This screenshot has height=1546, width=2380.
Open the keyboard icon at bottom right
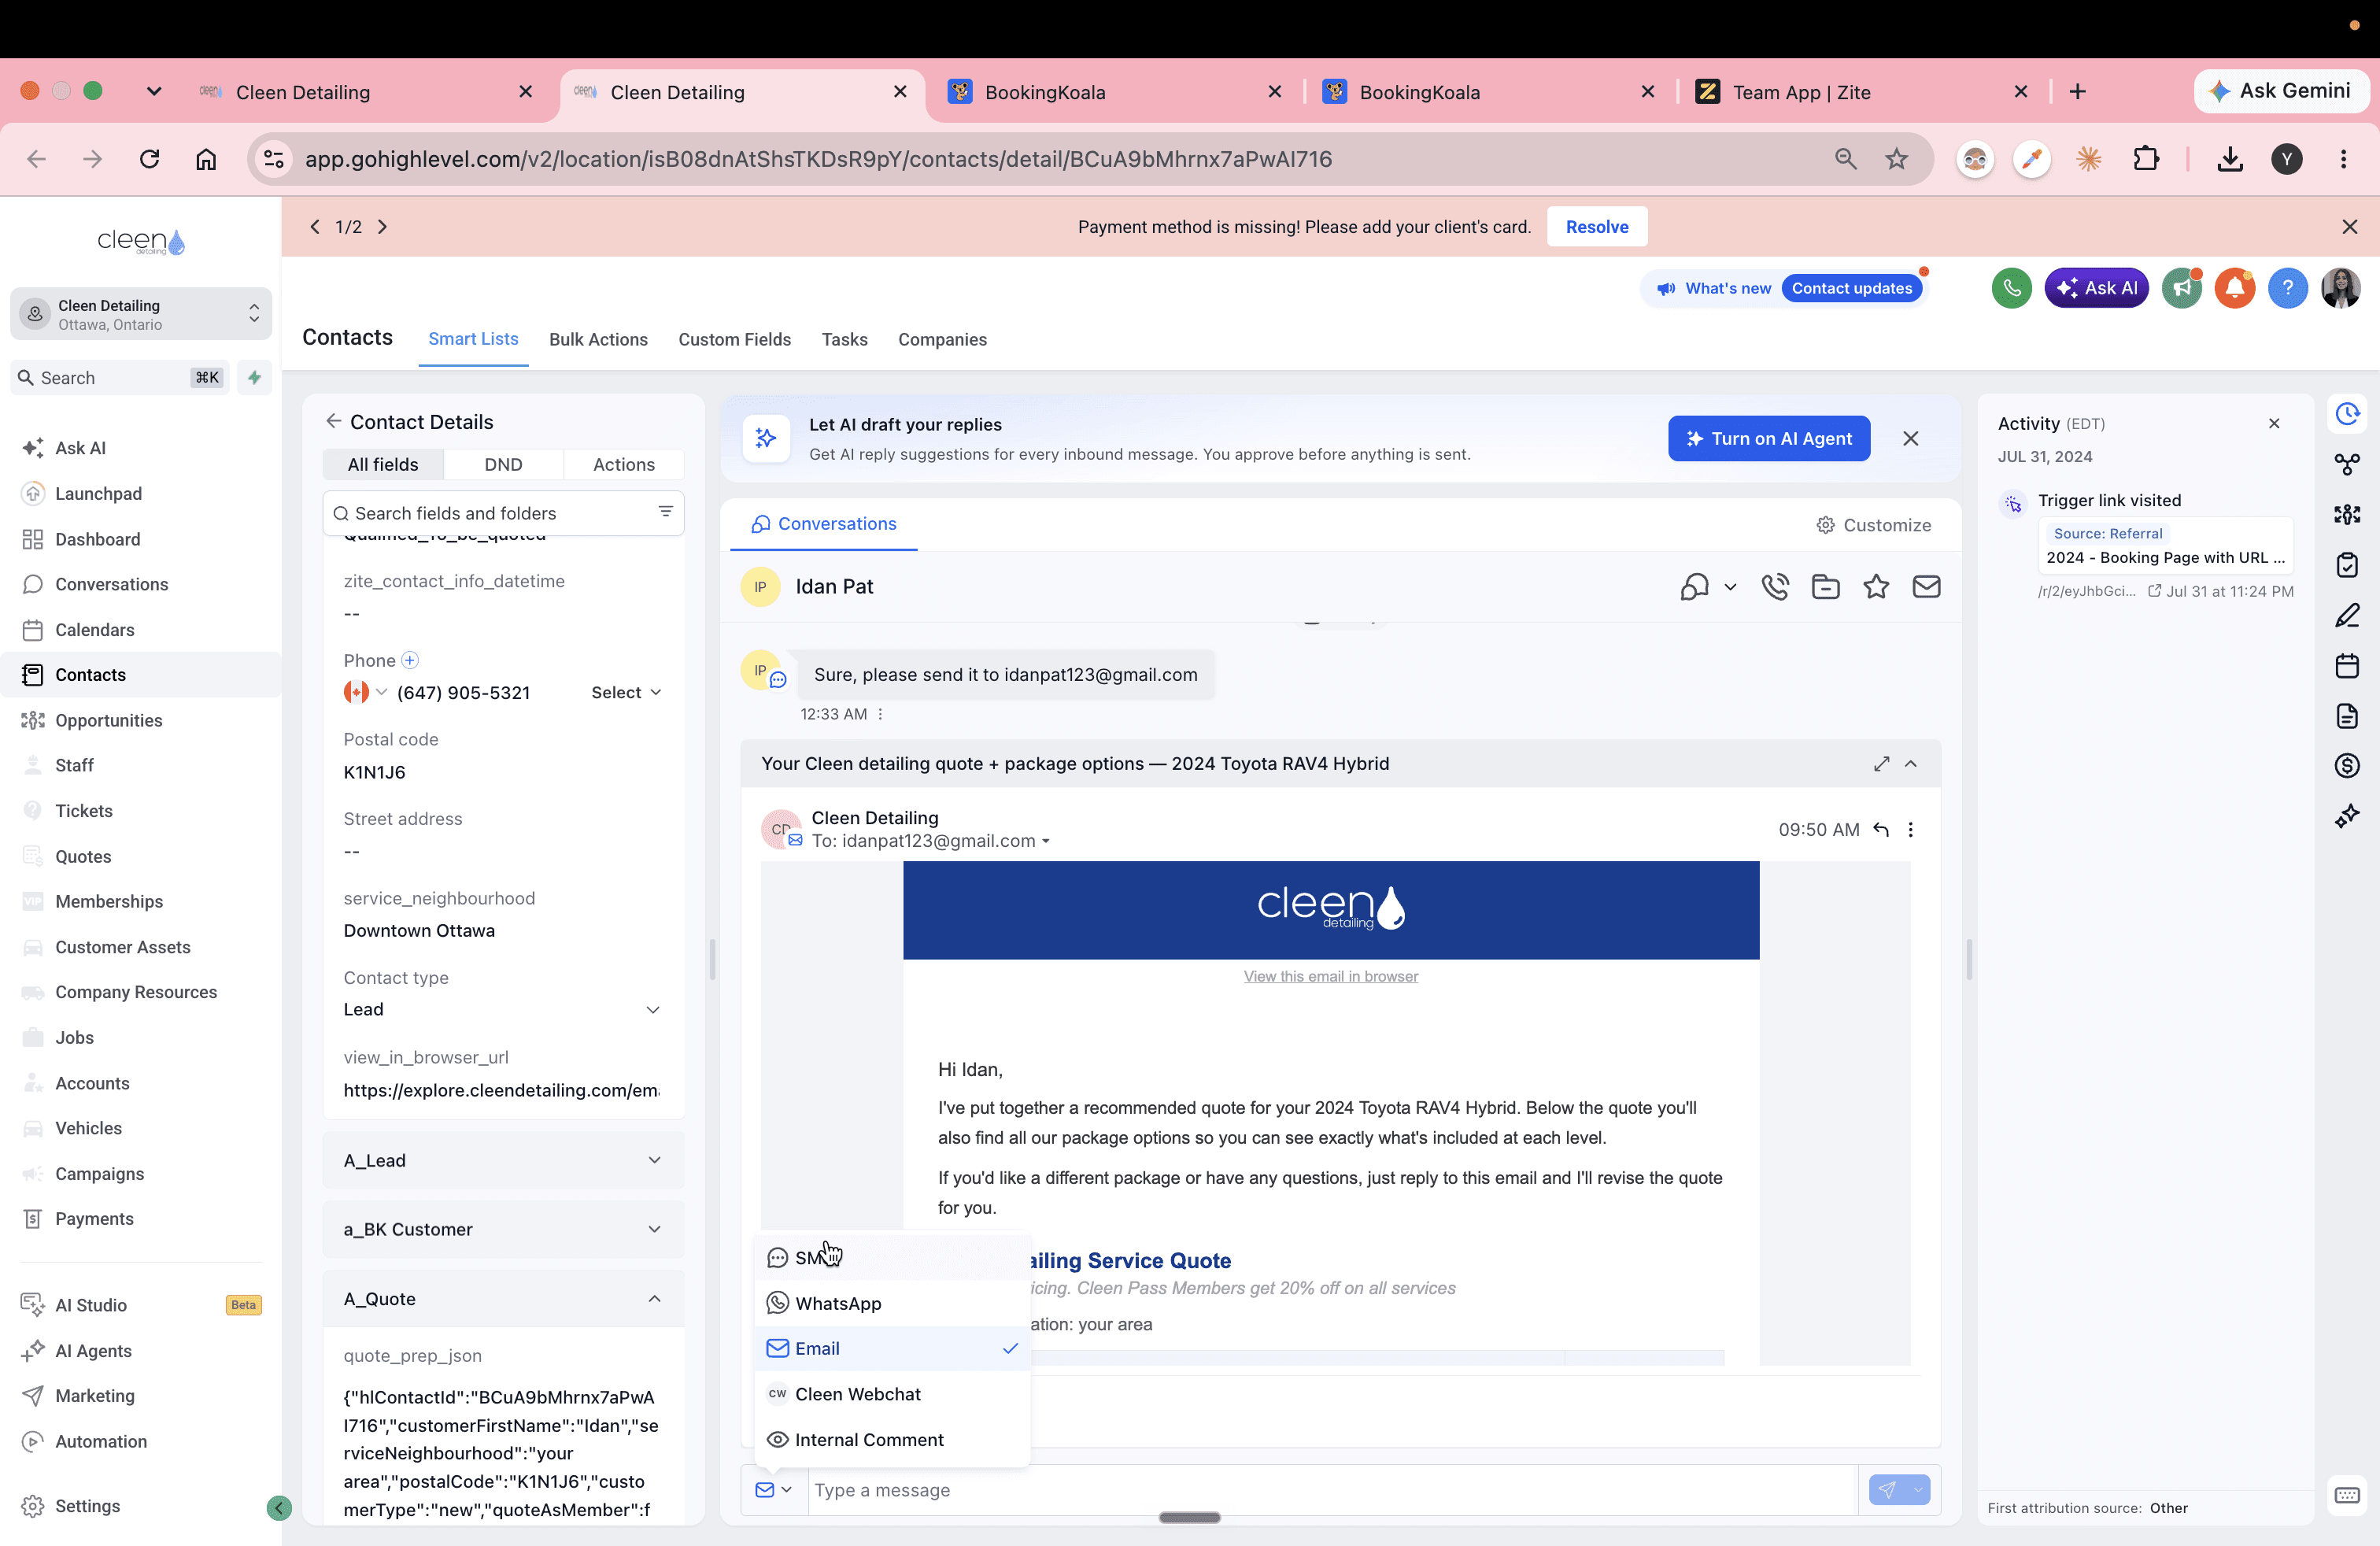(2347, 1495)
